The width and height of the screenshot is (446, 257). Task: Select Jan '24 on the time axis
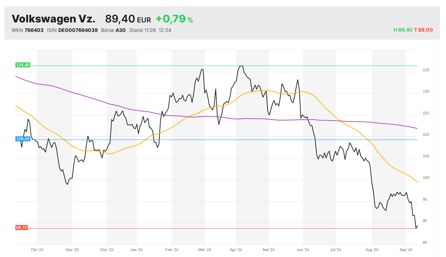(x=136, y=250)
